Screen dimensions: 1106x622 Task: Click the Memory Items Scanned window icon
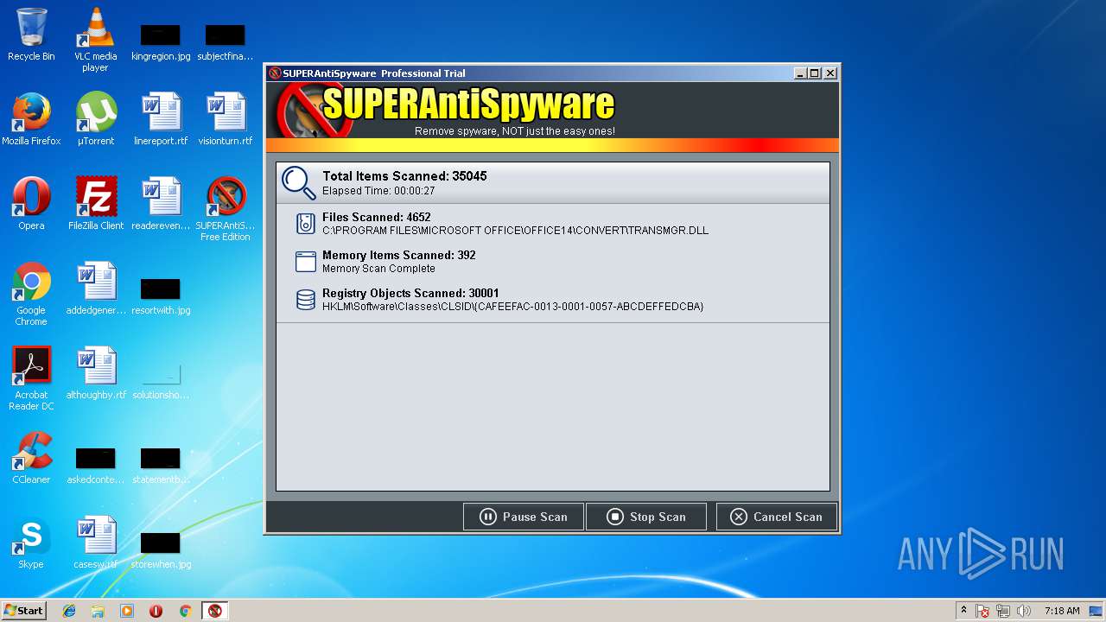[305, 262]
